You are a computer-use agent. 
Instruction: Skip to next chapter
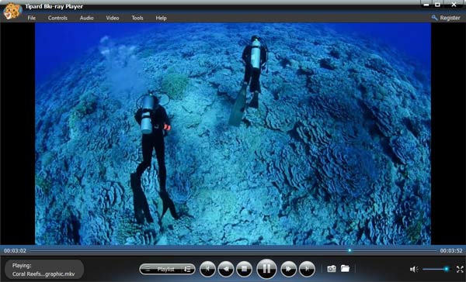(307, 269)
